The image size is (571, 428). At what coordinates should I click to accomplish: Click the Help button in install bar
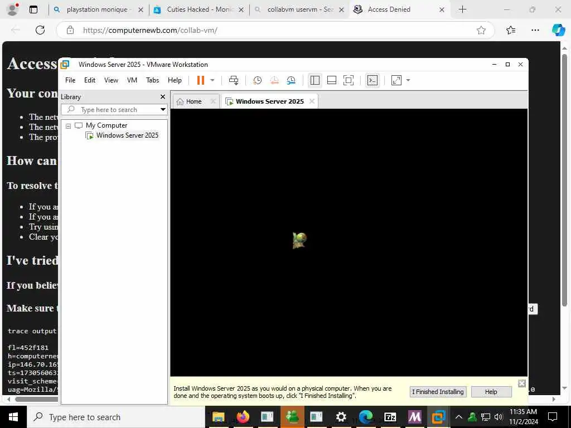[491, 392]
